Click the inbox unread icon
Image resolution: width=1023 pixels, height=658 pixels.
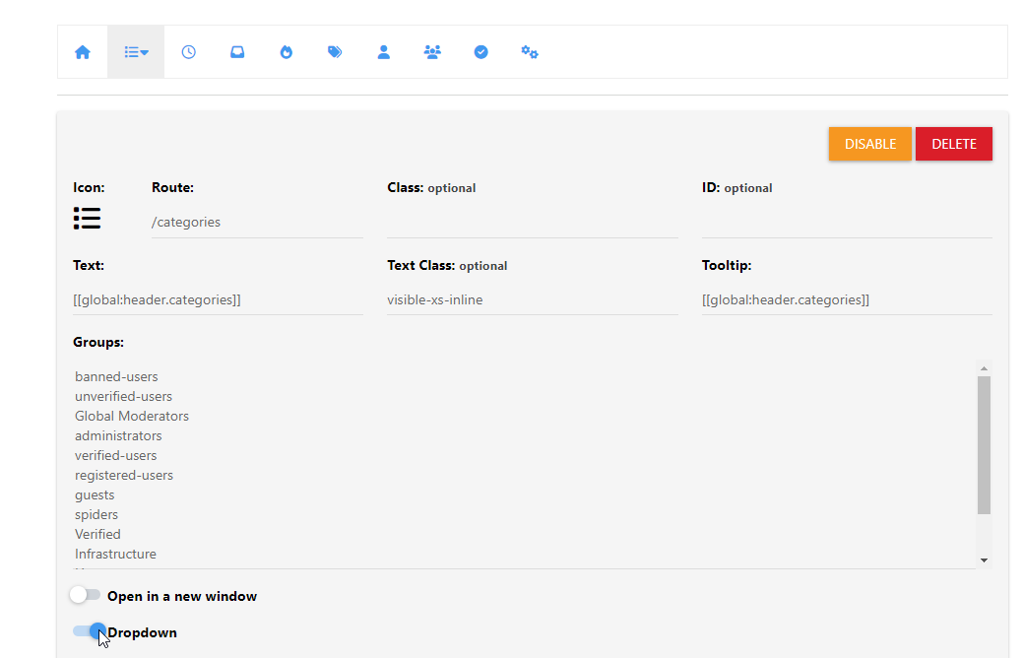click(x=237, y=52)
